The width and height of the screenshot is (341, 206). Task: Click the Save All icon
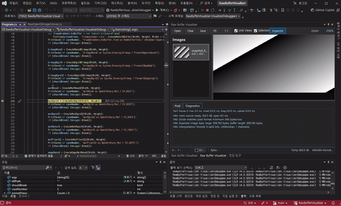point(39,10)
